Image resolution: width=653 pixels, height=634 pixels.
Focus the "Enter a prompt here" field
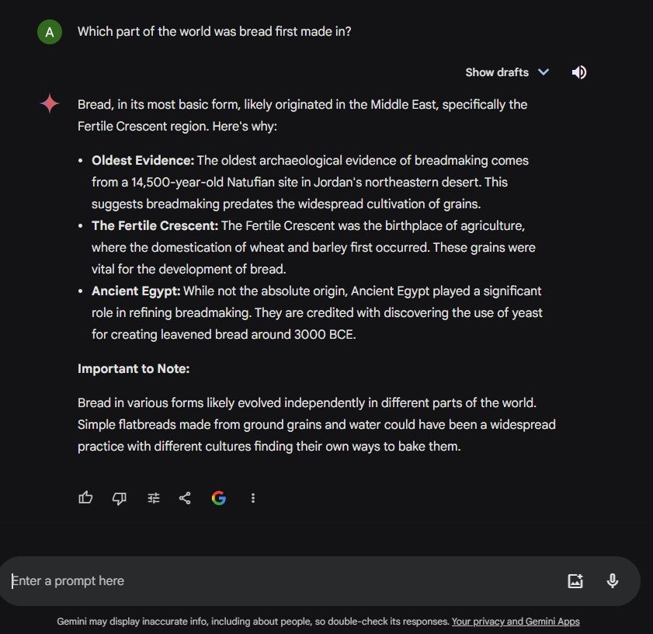click(283, 580)
